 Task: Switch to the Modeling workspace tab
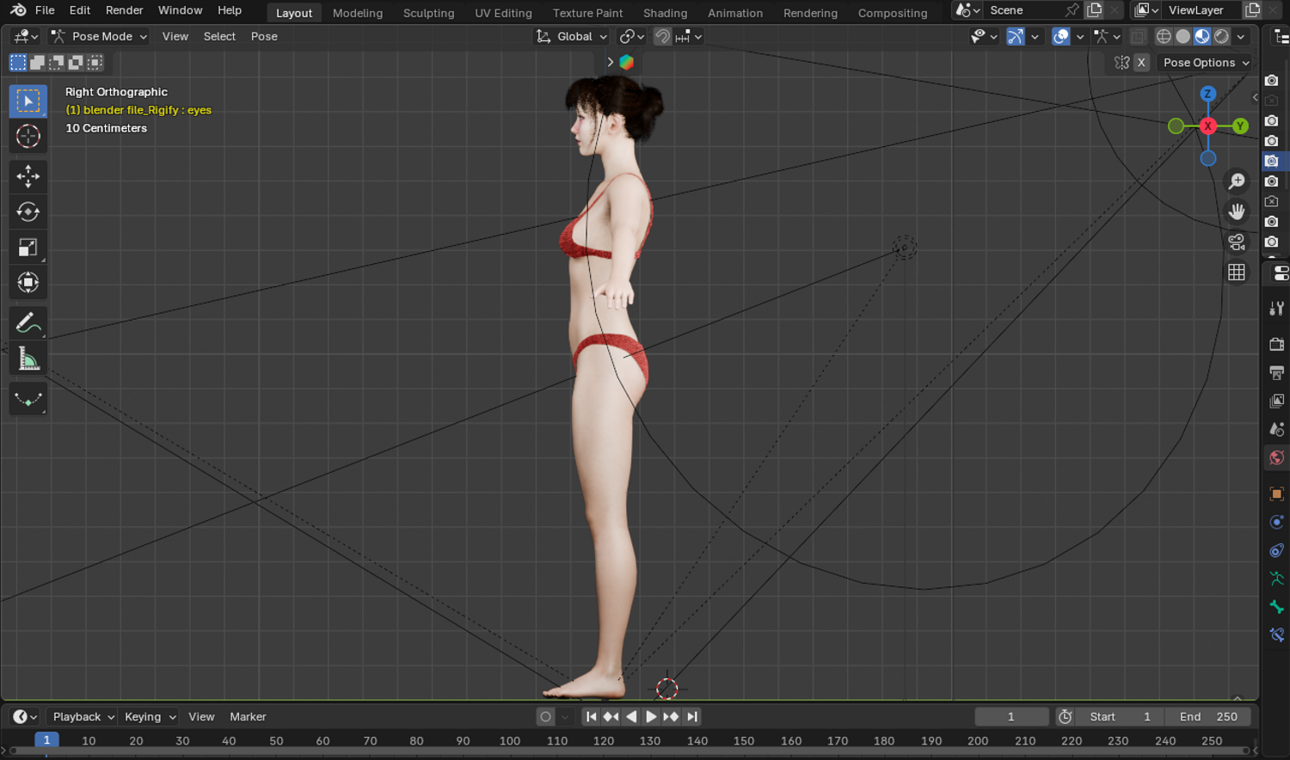pos(358,13)
